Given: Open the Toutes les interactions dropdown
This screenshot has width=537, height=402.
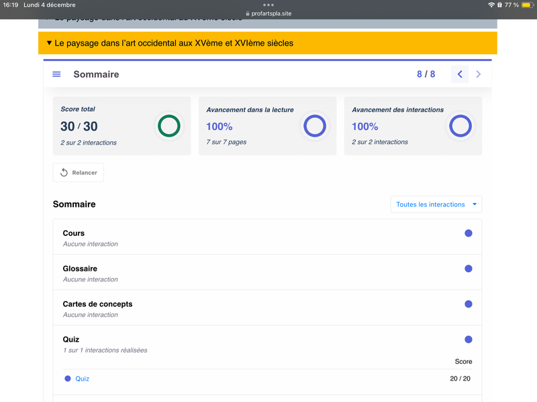Looking at the screenshot, I should point(436,204).
